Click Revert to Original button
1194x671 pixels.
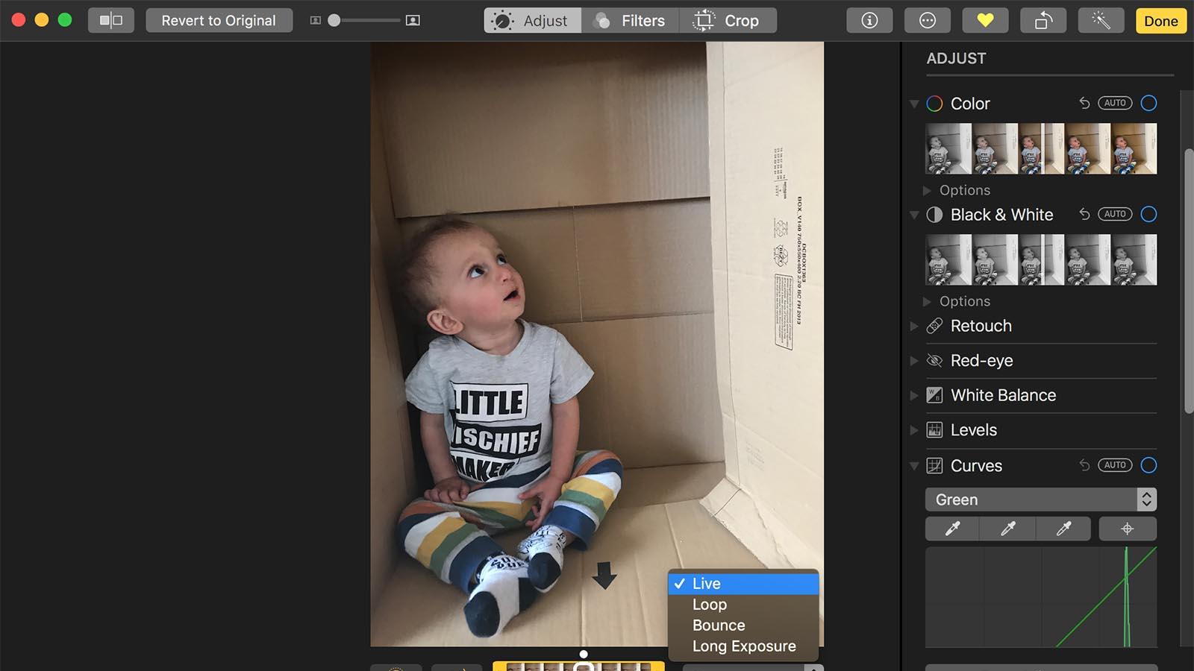(219, 21)
